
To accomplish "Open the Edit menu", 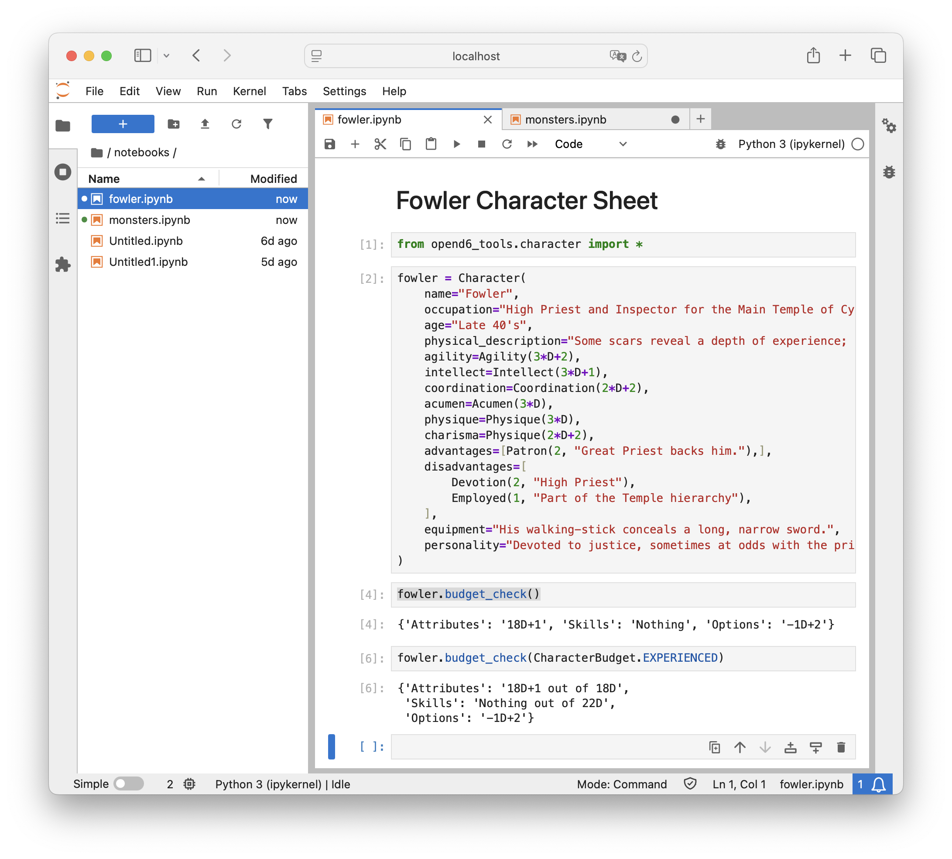I will coord(129,91).
